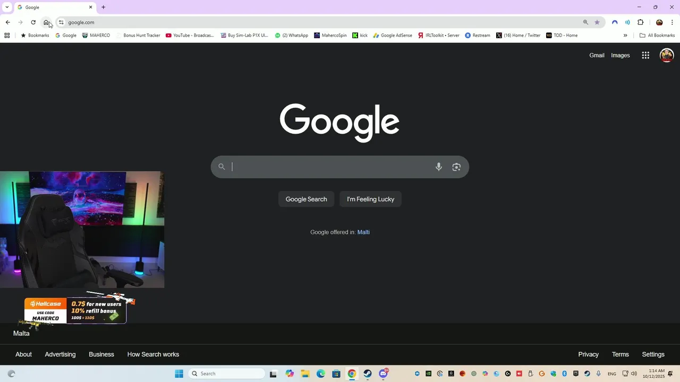Start a voice search with the microphone

pos(439,167)
